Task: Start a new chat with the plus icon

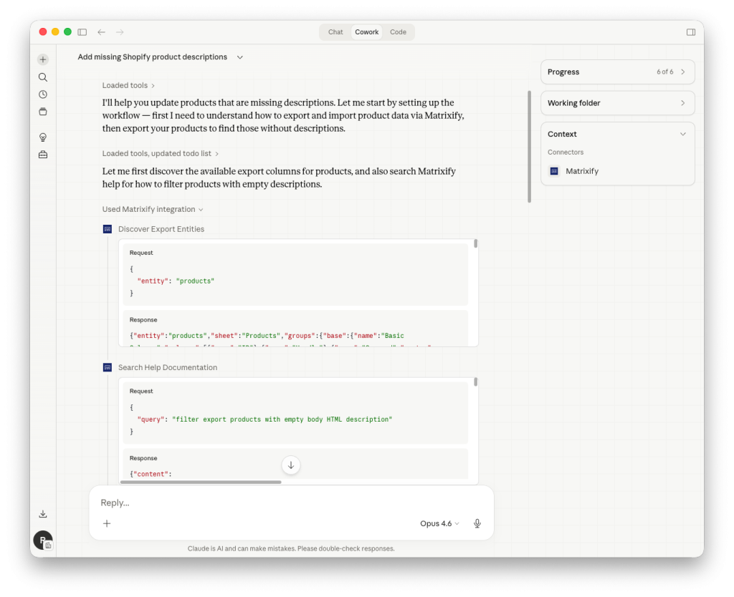Action: 43,59
